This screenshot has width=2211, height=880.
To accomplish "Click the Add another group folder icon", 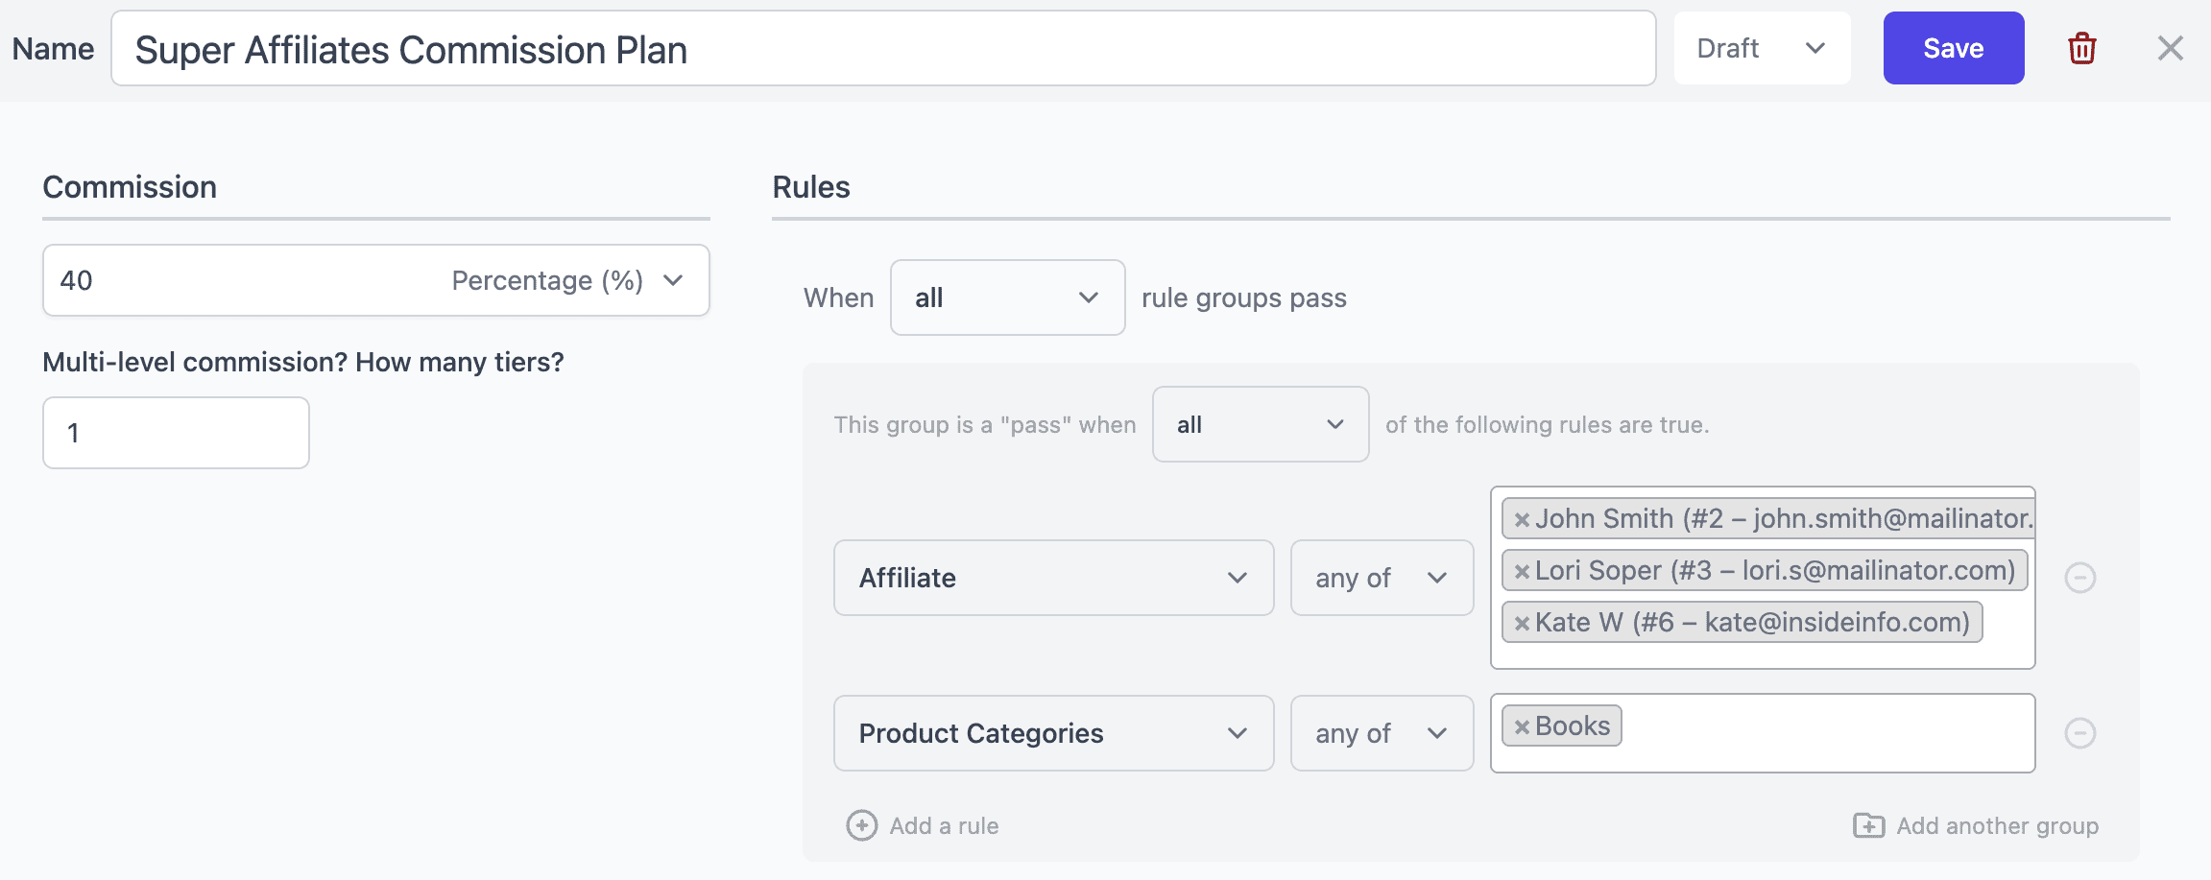I will (x=1868, y=825).
